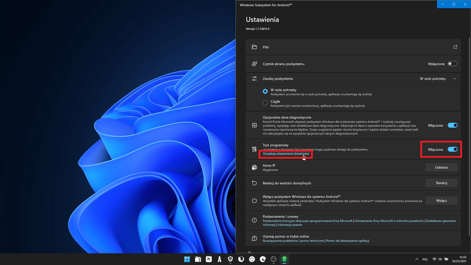Close the Windows Subsystem for Android window
The height and width of the screenshot is (265, 471).
[x=465, y=4]
